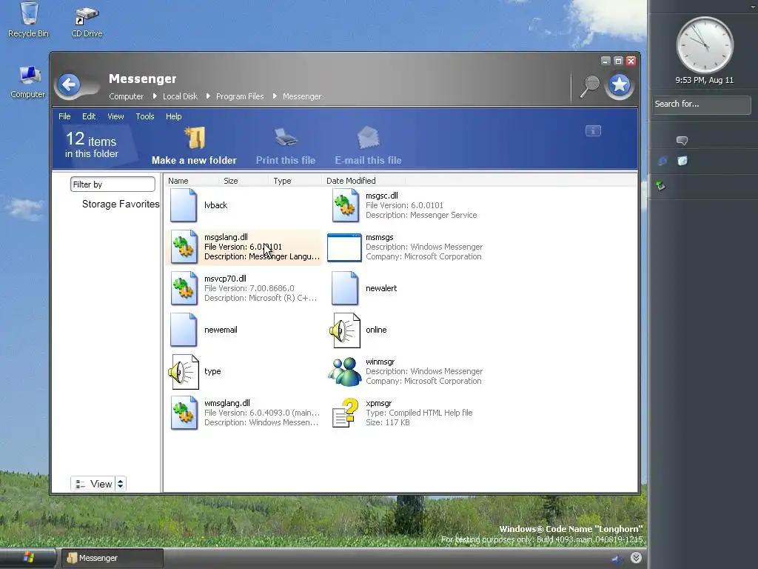Click the "winmsgr" file name text
This screenshot has width=758, height=569.
(x=380, y=362)
